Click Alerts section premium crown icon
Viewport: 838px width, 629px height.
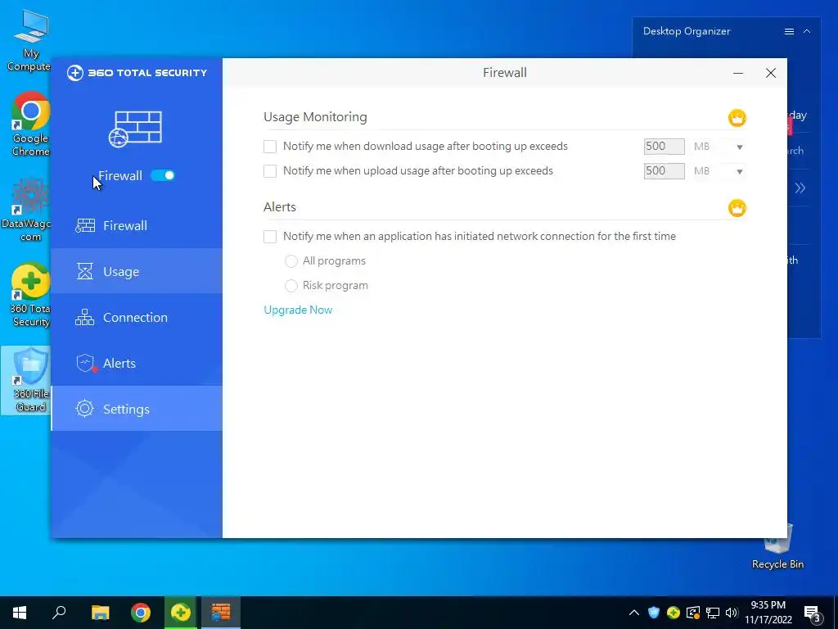click(x=737, y=207)
